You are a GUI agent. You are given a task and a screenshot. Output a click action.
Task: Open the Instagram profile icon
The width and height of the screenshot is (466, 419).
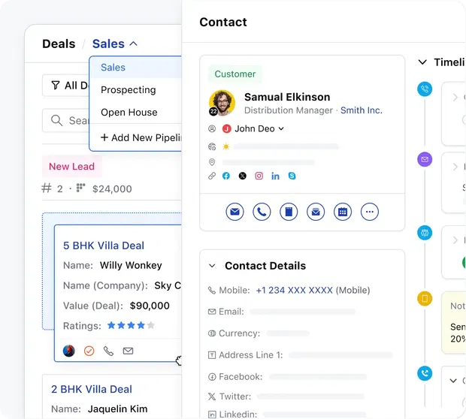click(x=259, y=176)
